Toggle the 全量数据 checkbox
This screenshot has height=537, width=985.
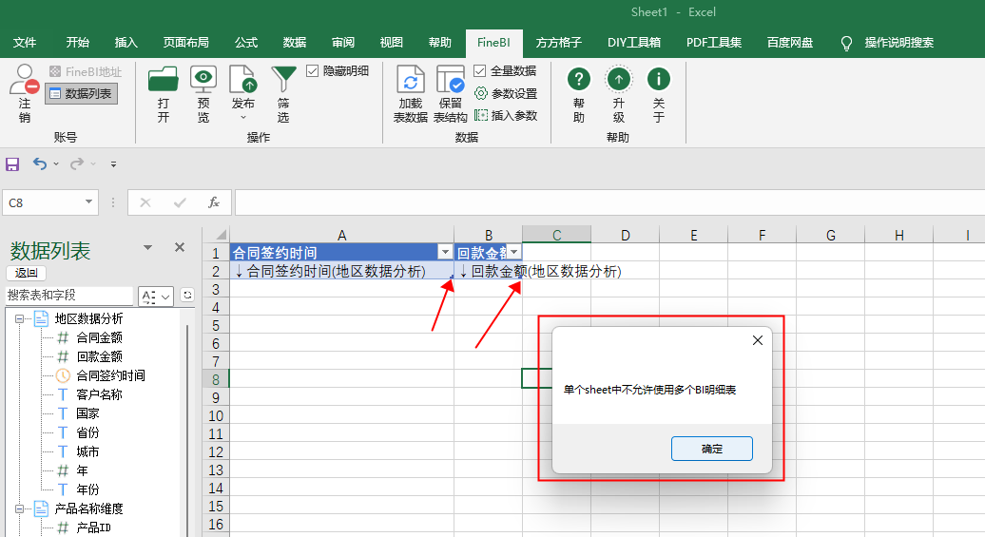tap(480, 71)
